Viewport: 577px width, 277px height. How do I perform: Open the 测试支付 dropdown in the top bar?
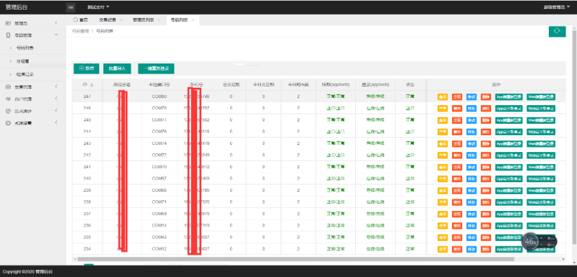(98, 7)
